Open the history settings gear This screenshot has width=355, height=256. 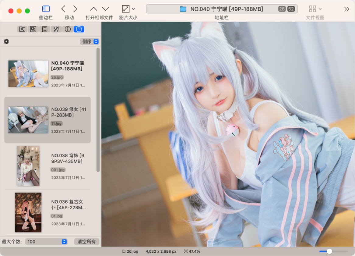(x=6, y=41)
